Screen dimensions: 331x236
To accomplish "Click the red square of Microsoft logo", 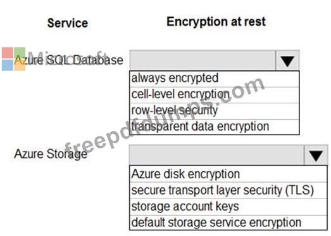I will 8,53.
